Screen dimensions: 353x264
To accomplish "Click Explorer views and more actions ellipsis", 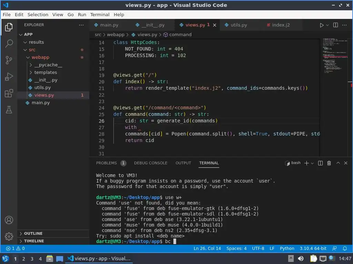I will [x=81, y=25].
